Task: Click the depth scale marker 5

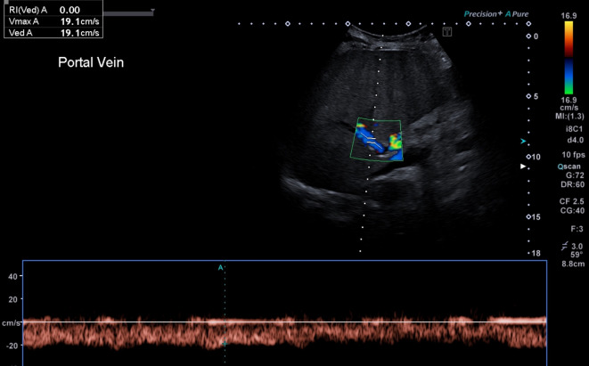Action: click(x=536, y=96)
